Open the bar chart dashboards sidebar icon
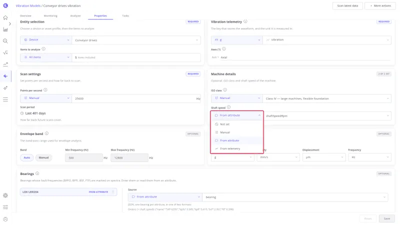This screenshot has height=225, width=400. tap(5, 29)
